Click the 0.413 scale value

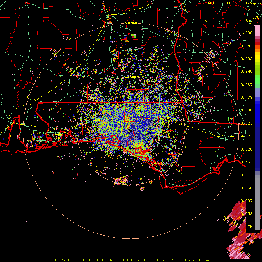tap(247, 175)
